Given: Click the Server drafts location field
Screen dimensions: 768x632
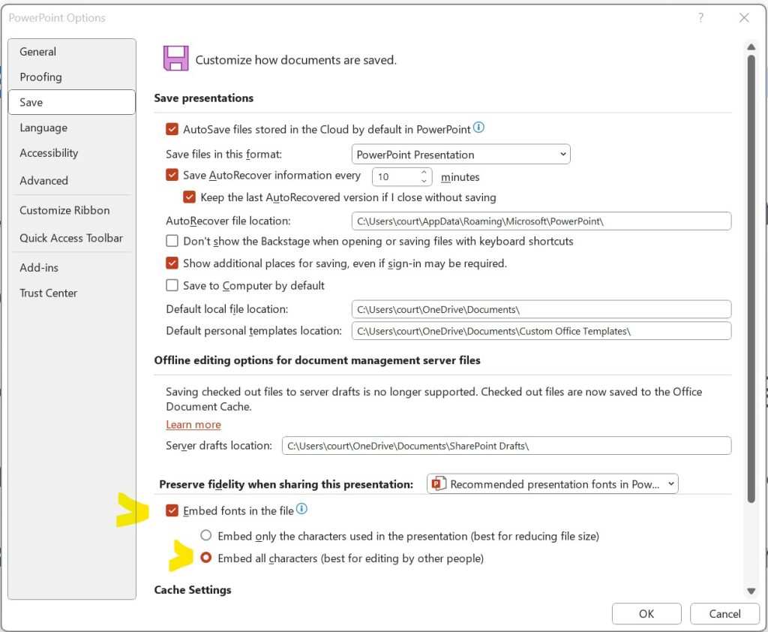Looking at the screenshot, I should (x=506, y=446).
